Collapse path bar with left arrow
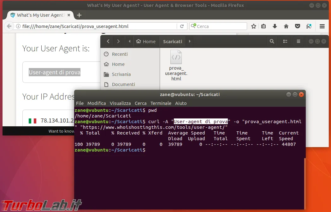Image resolution: width=331 pixels, height=212 pixels. click(x=130, y=41)
